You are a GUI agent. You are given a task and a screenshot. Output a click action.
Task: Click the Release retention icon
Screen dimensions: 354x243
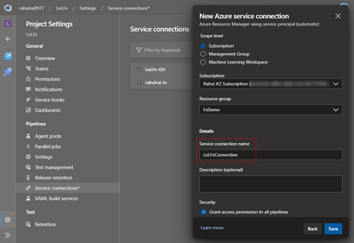coord(28,178)
